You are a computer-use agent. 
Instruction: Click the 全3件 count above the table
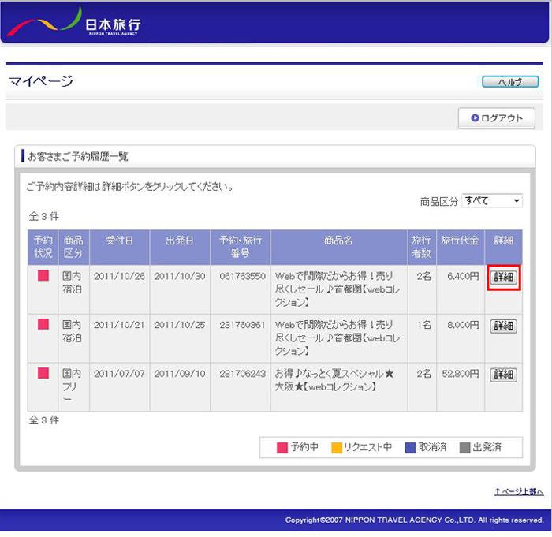click(44, 216)
